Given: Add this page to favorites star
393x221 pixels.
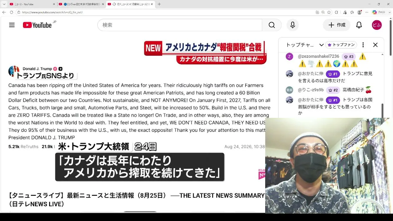Looking at the screenshot, I should pyautogui.click(x=329, y=12).
